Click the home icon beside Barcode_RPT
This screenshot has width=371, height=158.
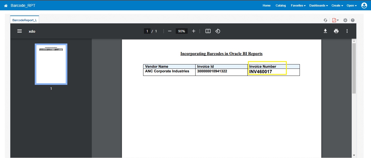pyautogui.click(x=5, y=5)
